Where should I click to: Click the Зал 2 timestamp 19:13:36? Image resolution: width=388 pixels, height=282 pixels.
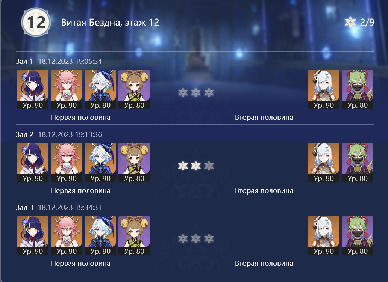88,134
